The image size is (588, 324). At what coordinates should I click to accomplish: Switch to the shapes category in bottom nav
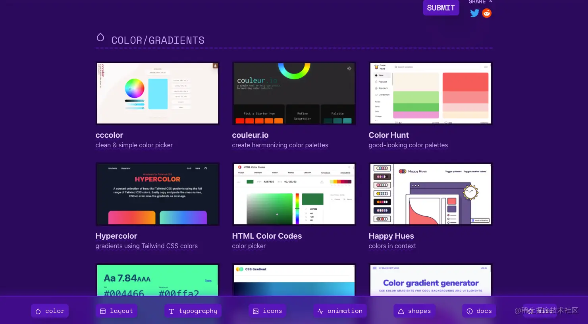coord(414,311)
